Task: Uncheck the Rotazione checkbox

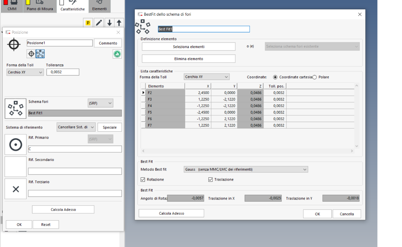Action: 143,180
